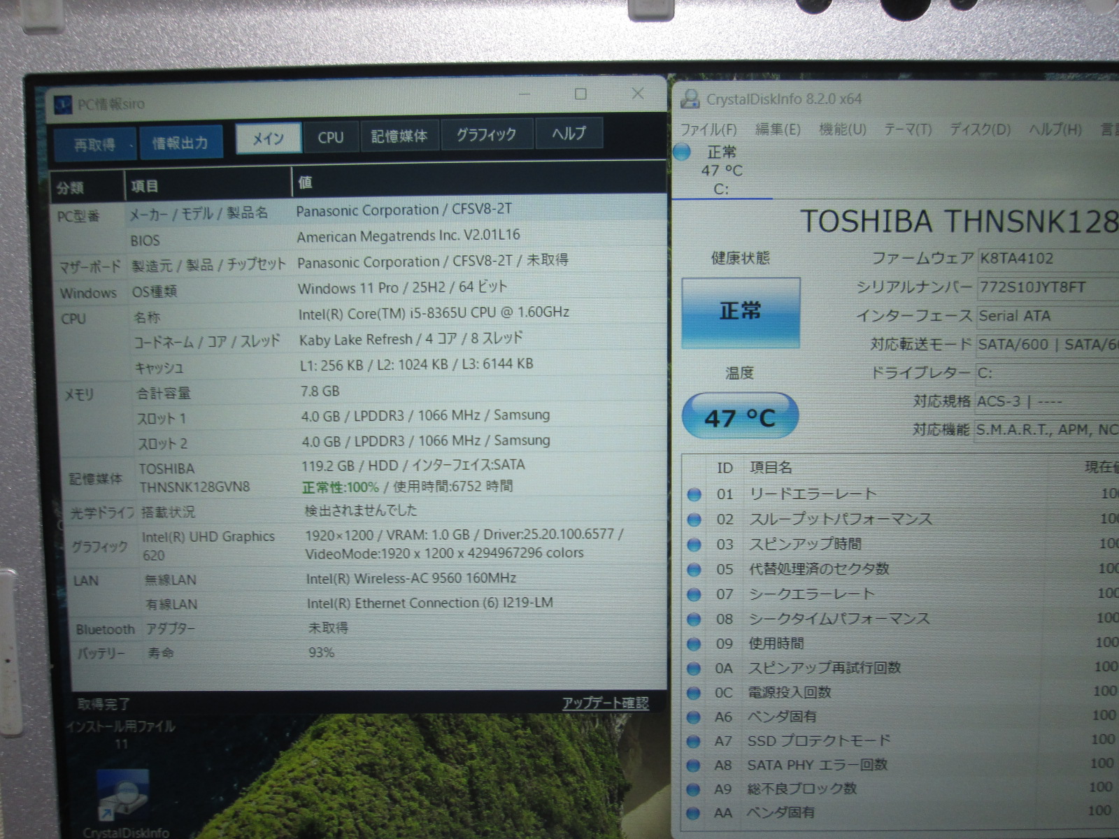The height and width of the screenshot is (839, 1119).
Task: Open the 編集(E) menu
Action: 778,129
